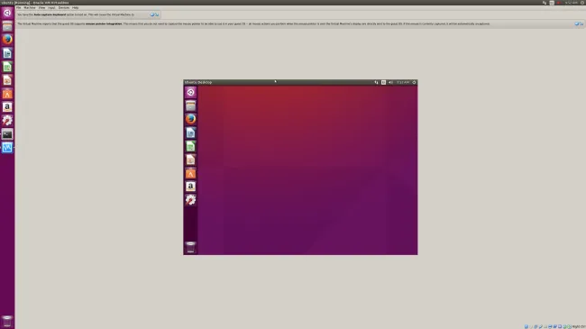This screenshot has width=586, height=329.
Task: Click the 'Right Ctrl' host key indicator
Action: (x=579, y=327)
